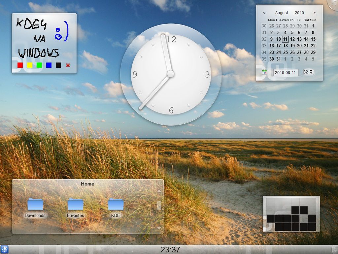338x254 pixels.
Task: Select the yellow color swatch
Action: point(30,65)
